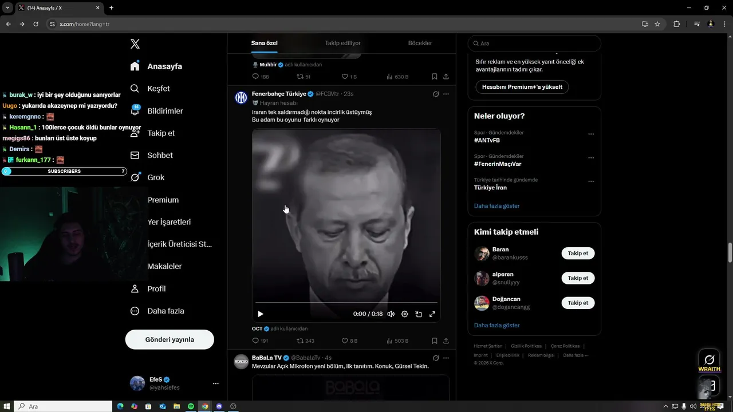Repost the Fenerbahçe Türkiye post with 243 reposts
The height and width of the screenshot is (412, 733).
pos(305,340)
